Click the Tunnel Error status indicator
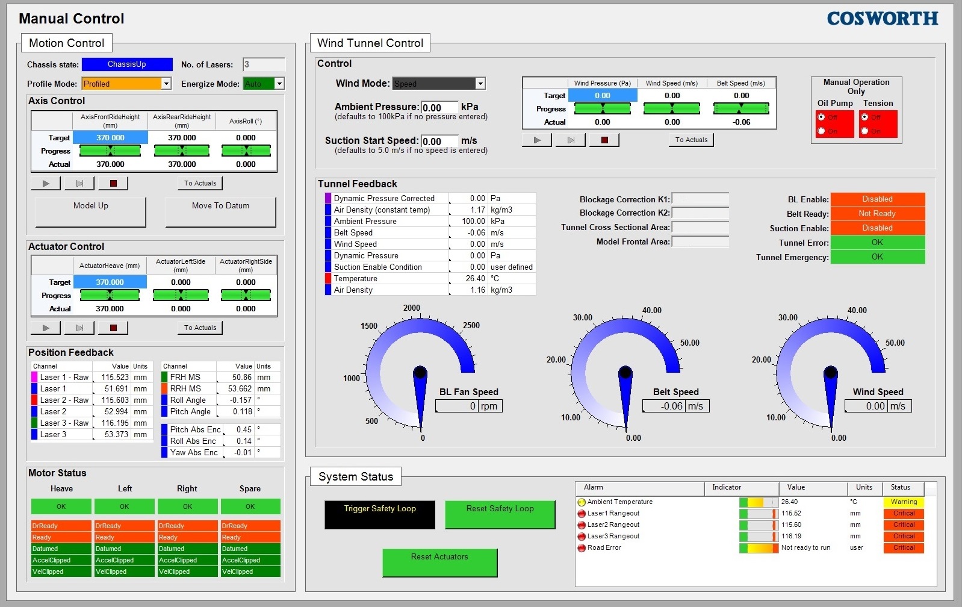Image resolution: width=962 pixels, height=607 pixels. (x=877, y=243)
